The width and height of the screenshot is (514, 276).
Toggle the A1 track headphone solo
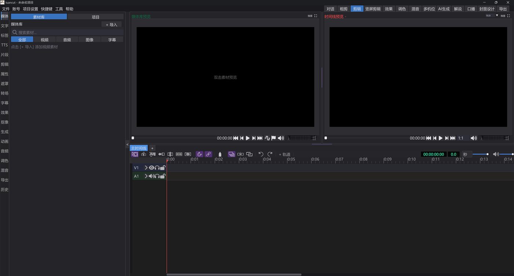(157, 176)
